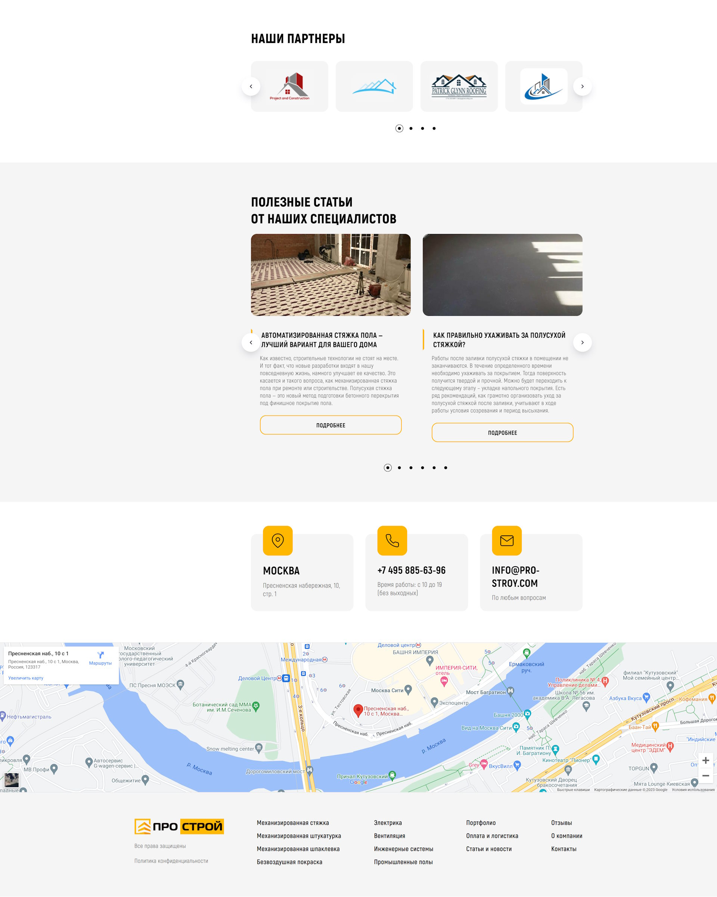Click the email envelope icon

coord(507,541)
